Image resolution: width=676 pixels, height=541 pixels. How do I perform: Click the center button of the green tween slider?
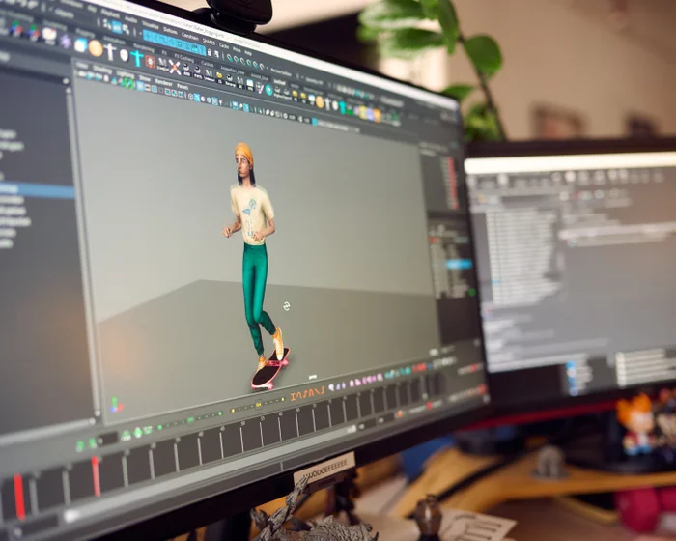(190, 420)
